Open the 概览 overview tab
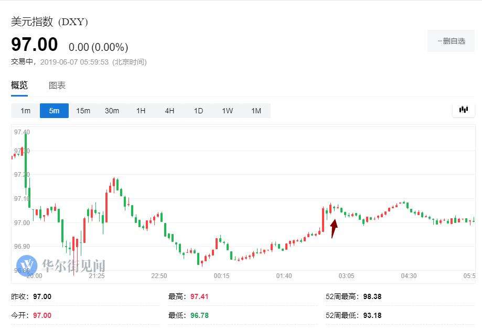482x330 pixels. point(19,85)
